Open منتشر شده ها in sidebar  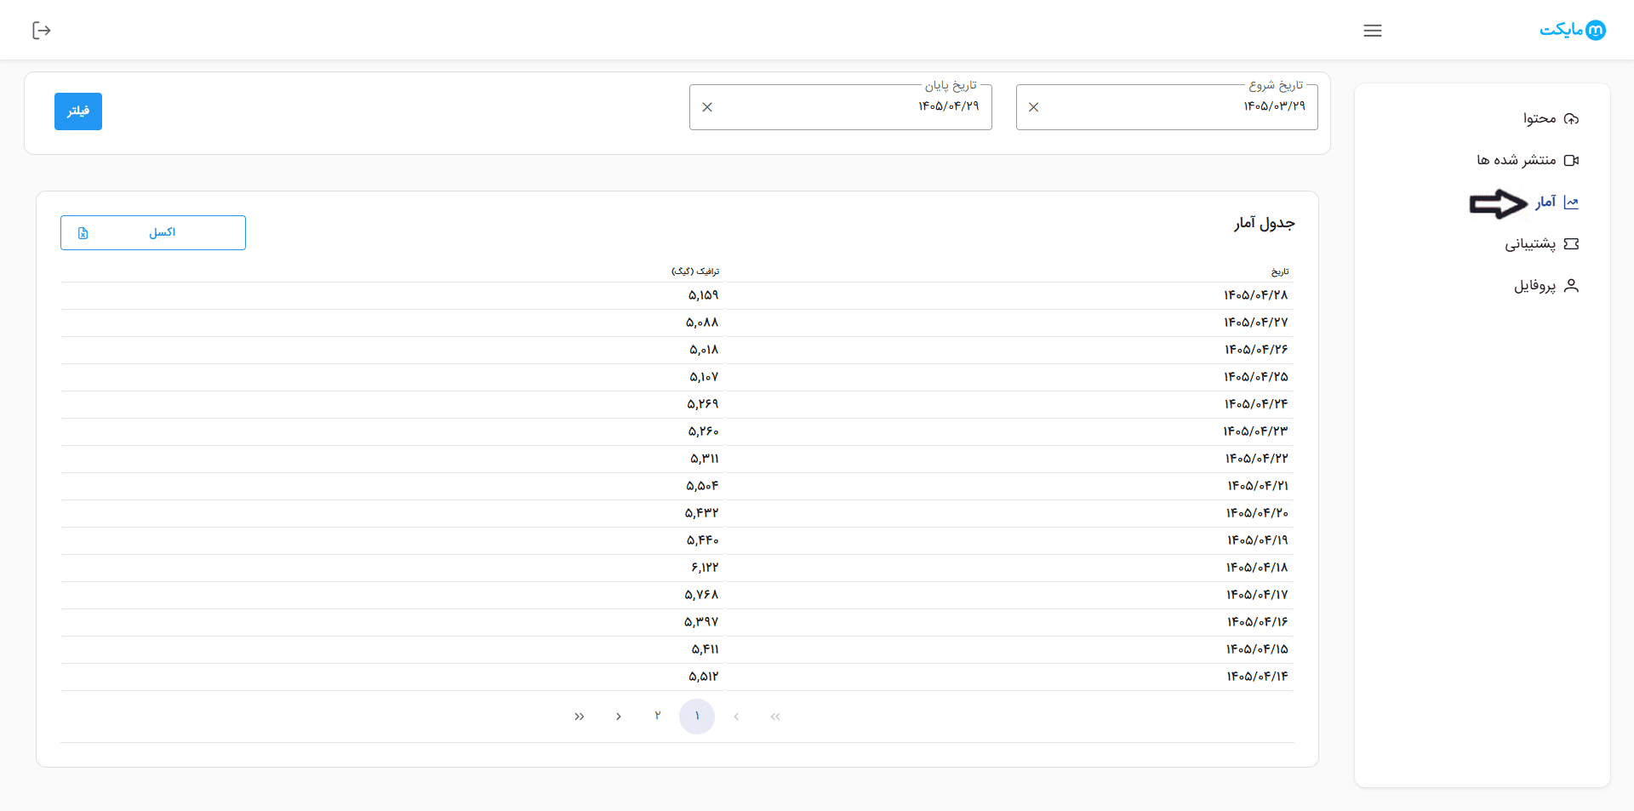pos(1528,160)
